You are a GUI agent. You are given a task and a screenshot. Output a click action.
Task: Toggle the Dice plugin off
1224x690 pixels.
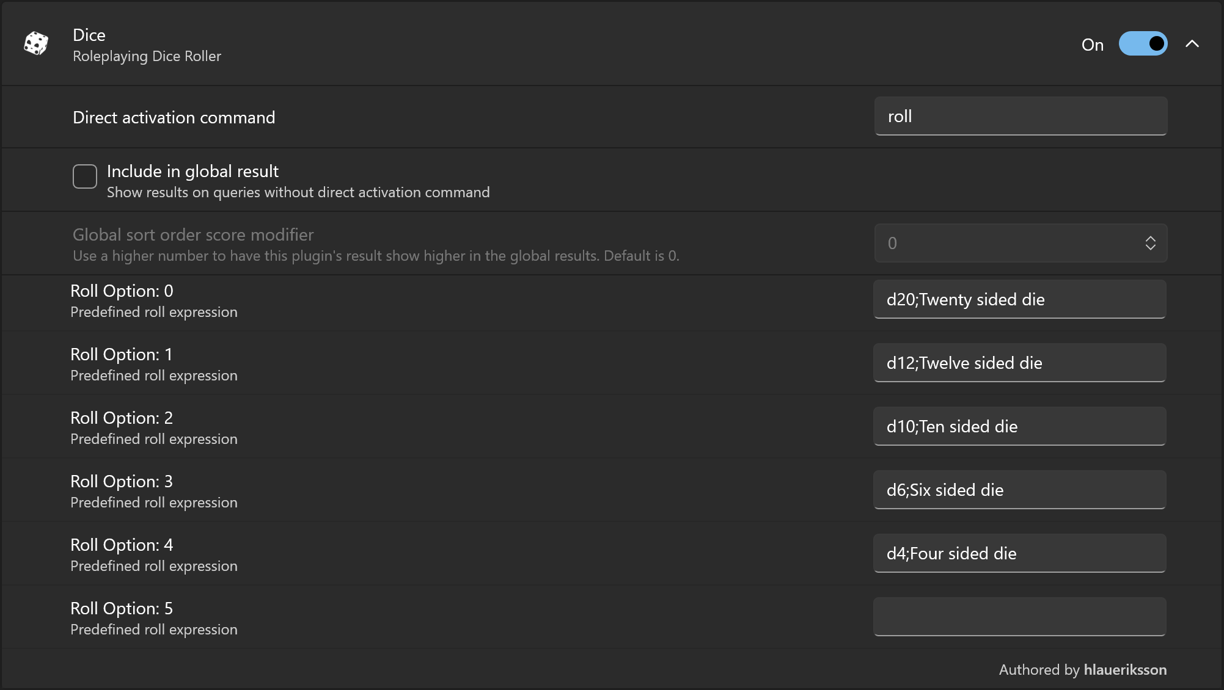click(x=1142, y=44)
